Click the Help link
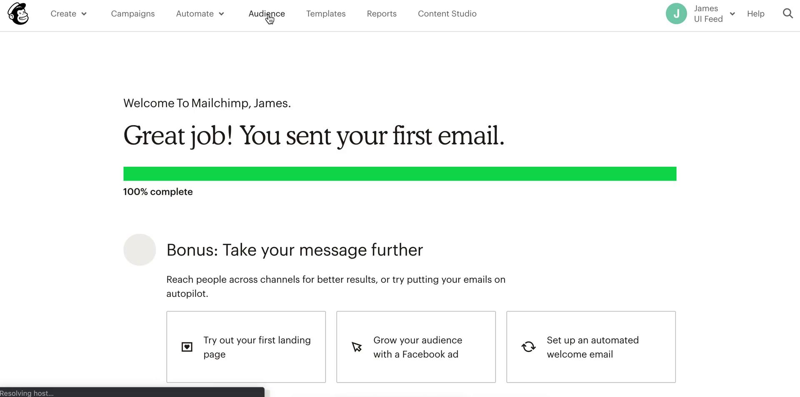The image size is (800, 397). [755, 14]
